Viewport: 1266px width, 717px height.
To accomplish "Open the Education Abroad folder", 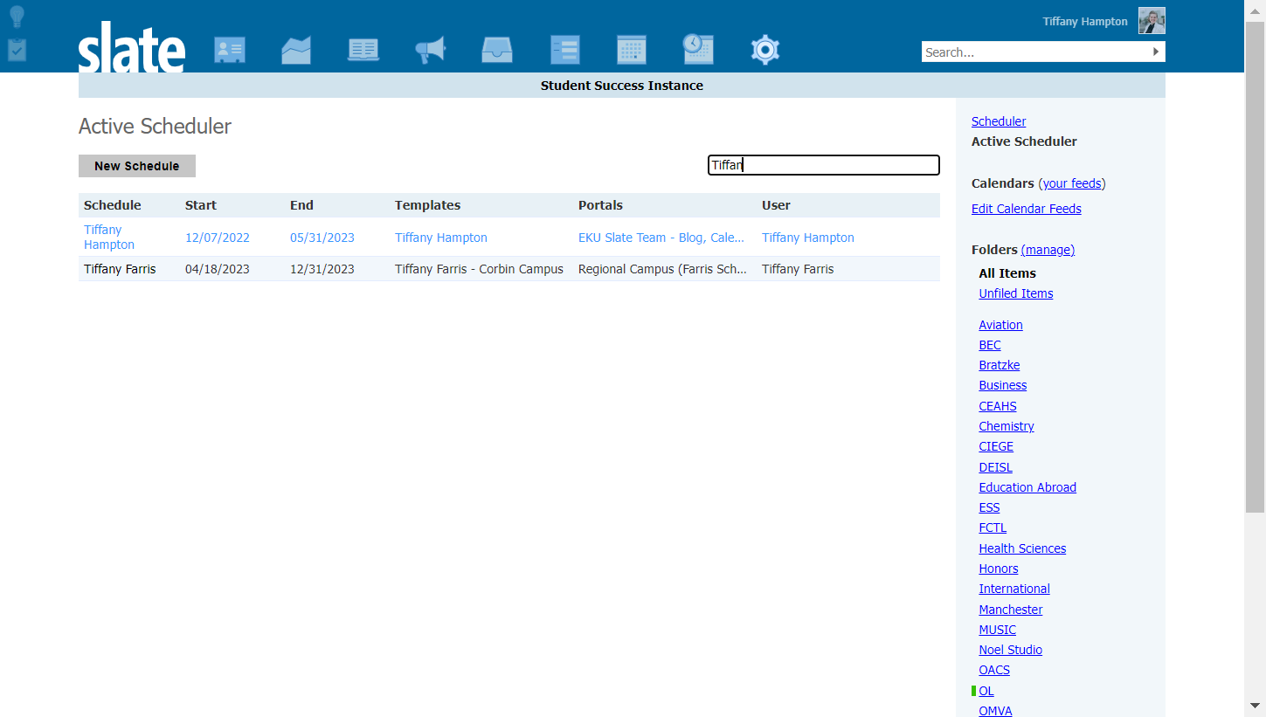I will coord(1027,487).
